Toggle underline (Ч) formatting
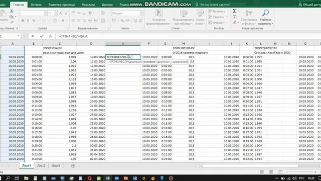 point(34,21)
